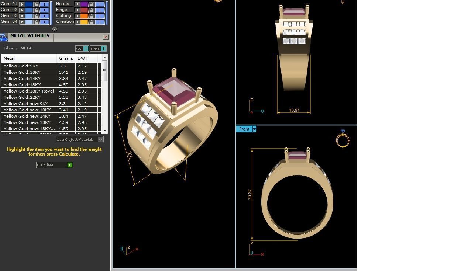Toggle lock icon on Finger layer

[92, 10]
